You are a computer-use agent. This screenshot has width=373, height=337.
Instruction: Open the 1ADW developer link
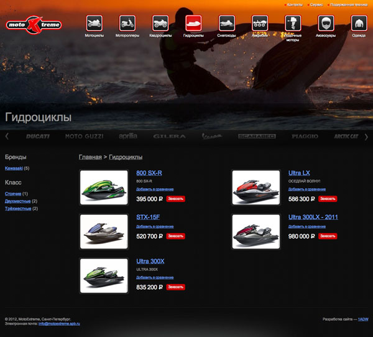point(363,320)
